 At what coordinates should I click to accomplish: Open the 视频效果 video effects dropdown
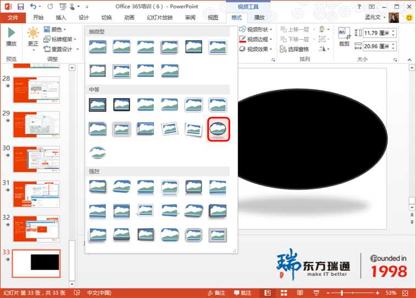pyautogui.click(x=256, y=49)
